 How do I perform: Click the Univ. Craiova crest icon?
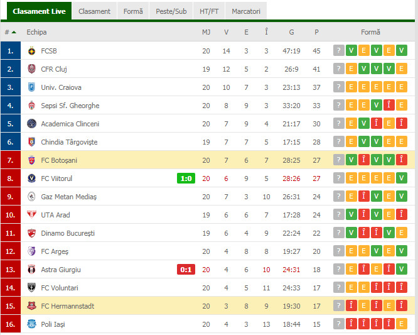coord(31,87)
